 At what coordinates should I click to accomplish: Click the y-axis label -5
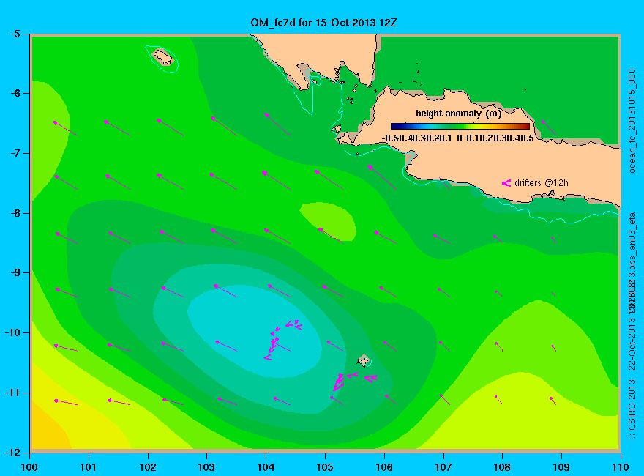pos(15,34)
